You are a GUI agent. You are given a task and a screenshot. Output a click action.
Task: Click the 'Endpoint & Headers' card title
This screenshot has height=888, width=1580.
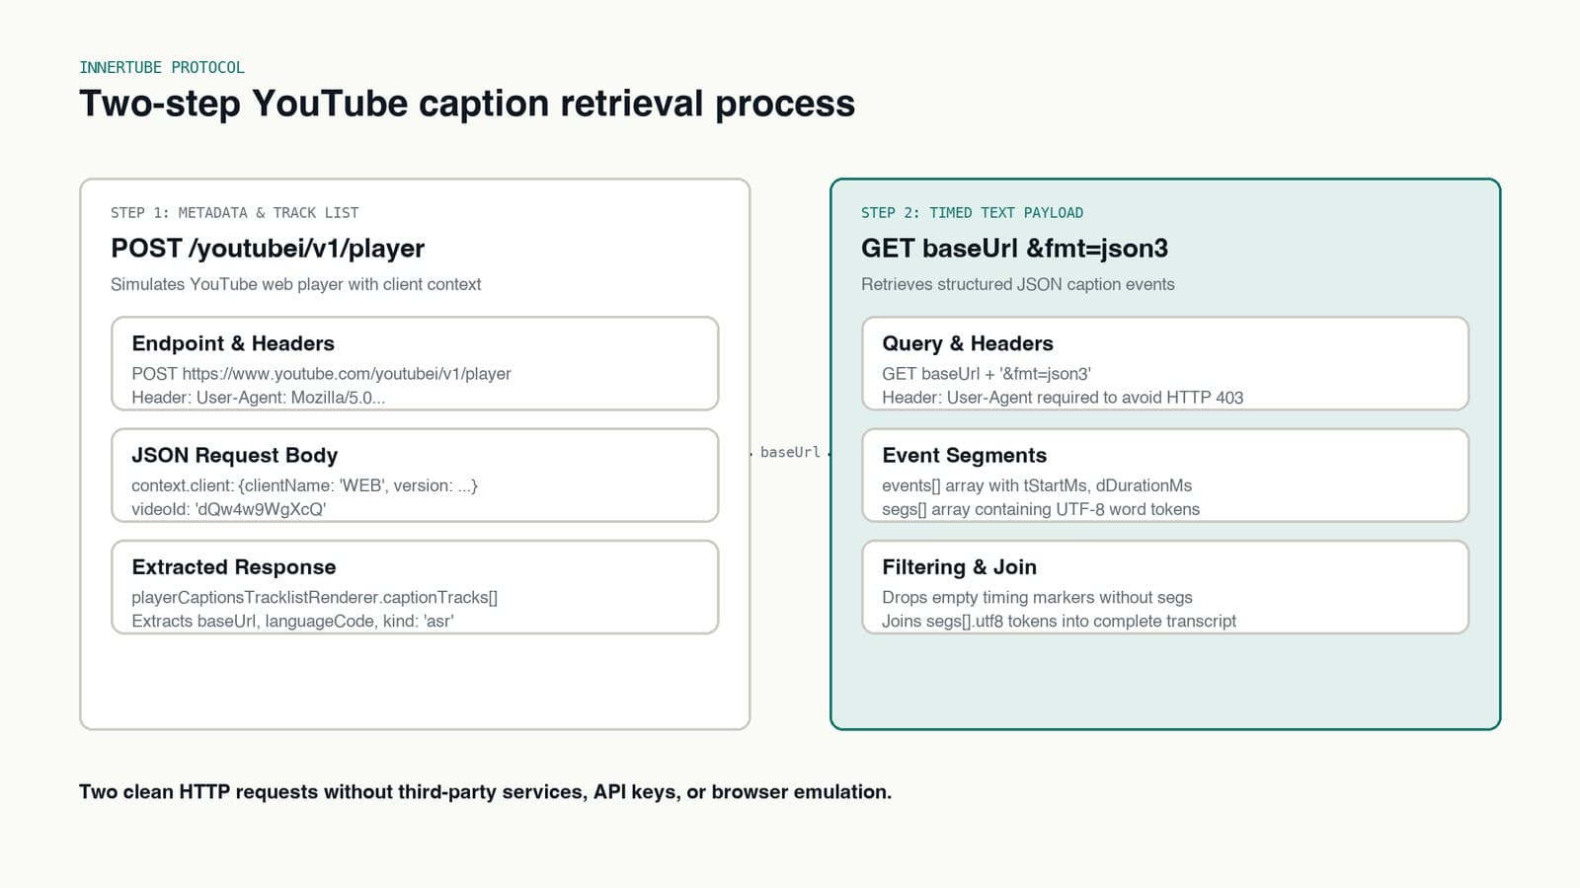tap(233, 343)
